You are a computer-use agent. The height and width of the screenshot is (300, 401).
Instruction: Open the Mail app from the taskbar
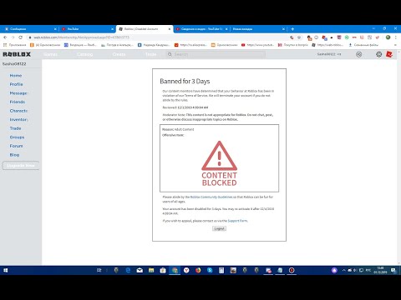tap(140, 270)
